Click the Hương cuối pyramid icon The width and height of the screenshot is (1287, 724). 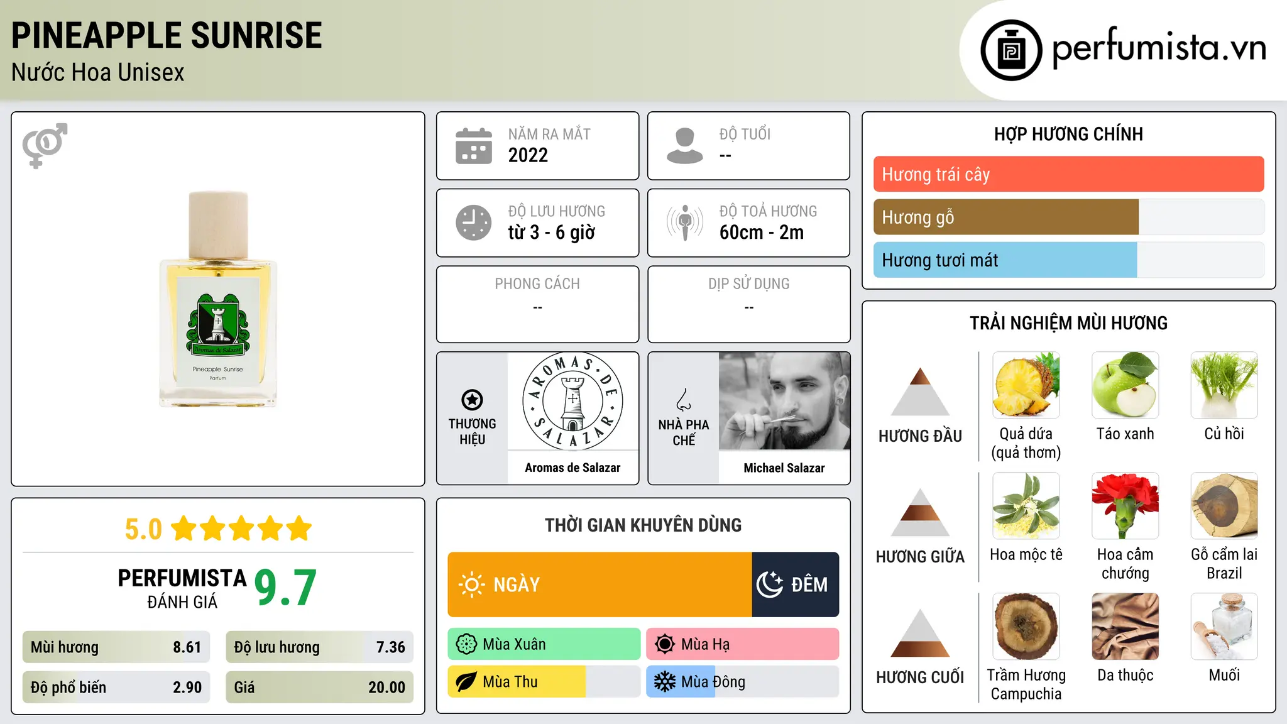(x=920, y=633)
